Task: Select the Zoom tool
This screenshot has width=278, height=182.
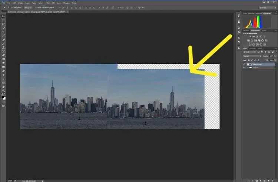Action: (3, 90)
